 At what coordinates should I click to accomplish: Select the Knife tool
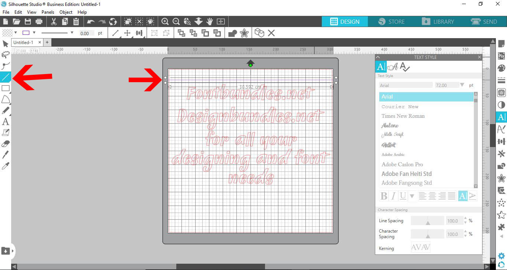point(6,154)
